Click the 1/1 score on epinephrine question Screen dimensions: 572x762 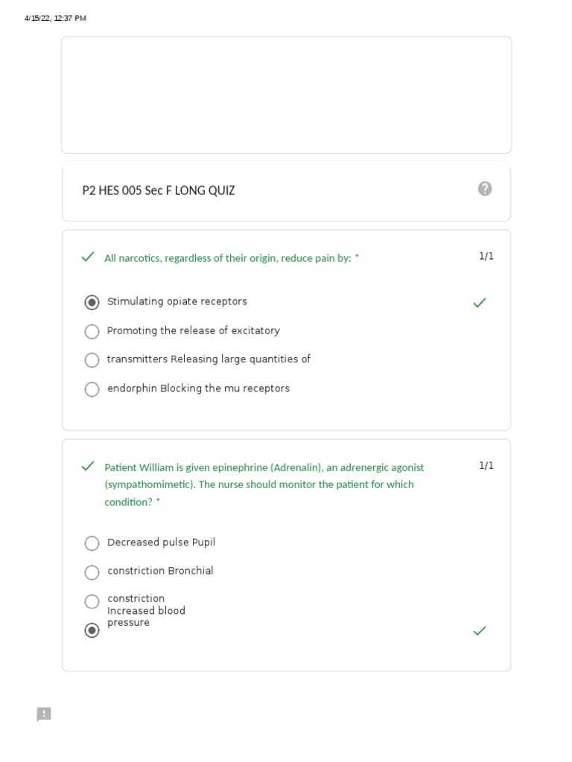coord(486,465)
